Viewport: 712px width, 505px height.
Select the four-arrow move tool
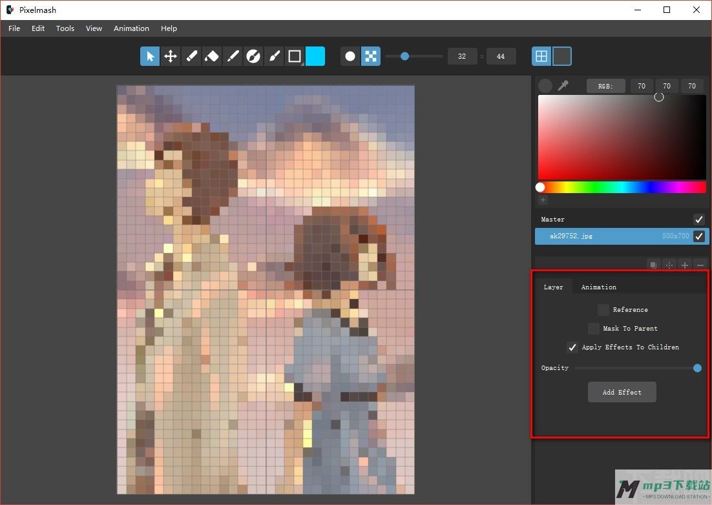(171, 56)
